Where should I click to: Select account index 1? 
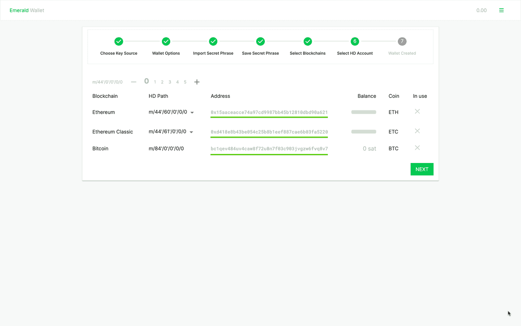click(155, 82)
